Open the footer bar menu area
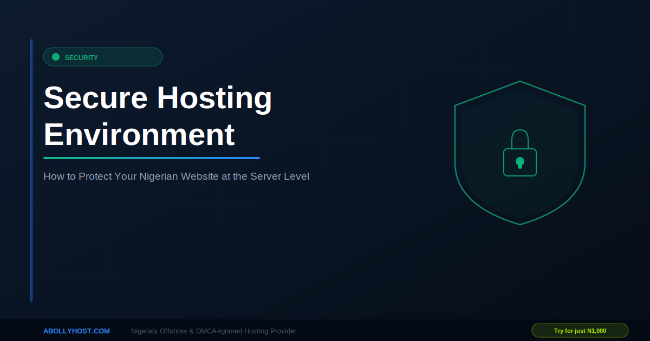 [325, 331]
